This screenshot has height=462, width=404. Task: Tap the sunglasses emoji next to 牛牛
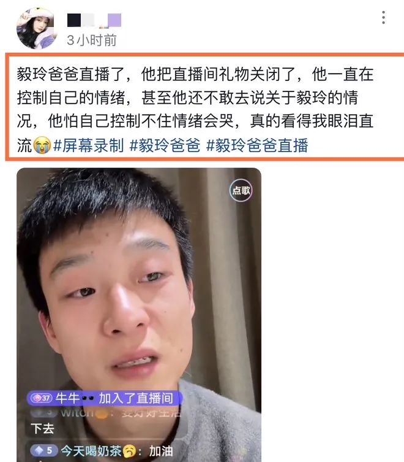(88, 398)
